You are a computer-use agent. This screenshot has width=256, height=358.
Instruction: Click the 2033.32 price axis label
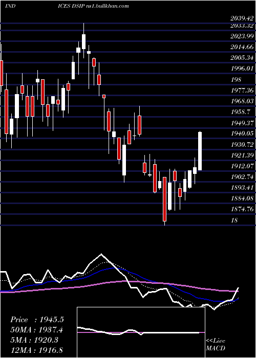242,26
